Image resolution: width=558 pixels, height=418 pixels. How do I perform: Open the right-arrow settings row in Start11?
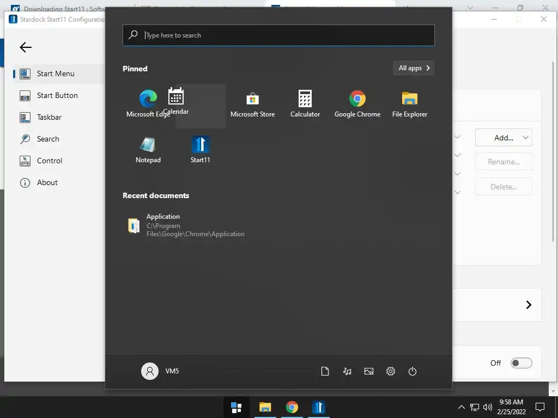(x=529, y=305)
